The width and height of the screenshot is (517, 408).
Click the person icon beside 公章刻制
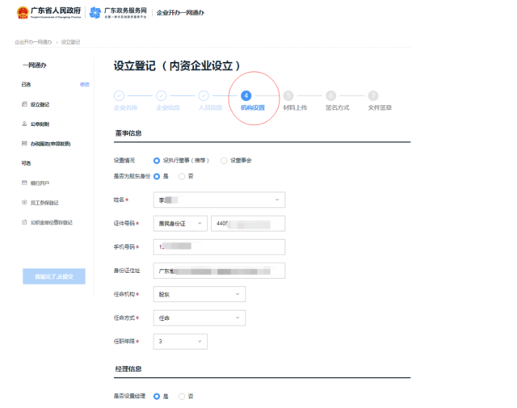pos(24,124)
